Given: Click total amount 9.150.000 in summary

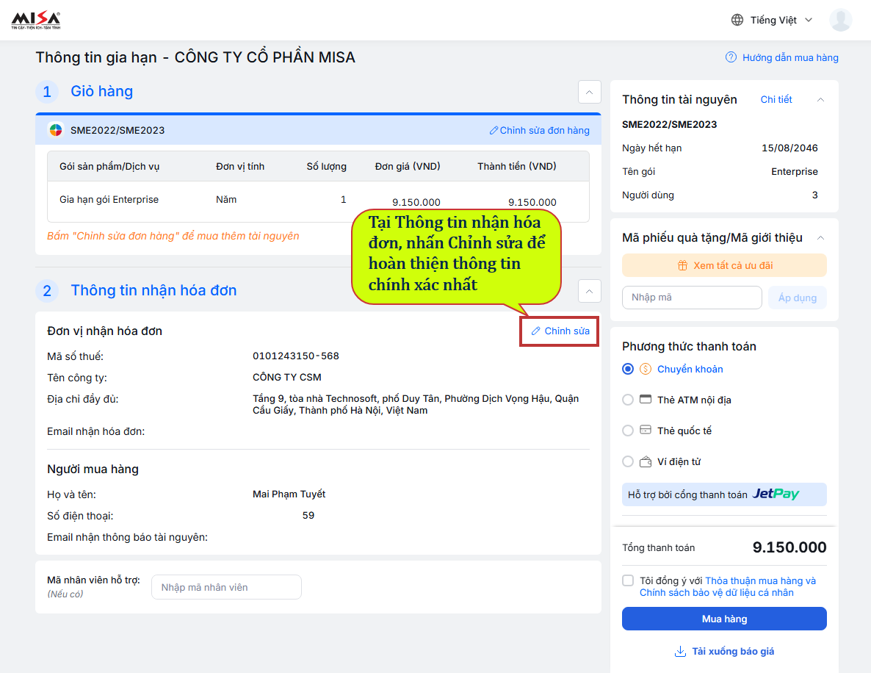Looking at the screenshot, I should click(789, 547).
